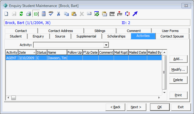Viewport: 194px width, 114px height.
Task: Click the Cut scissors icon
Action: pos(59,14)
